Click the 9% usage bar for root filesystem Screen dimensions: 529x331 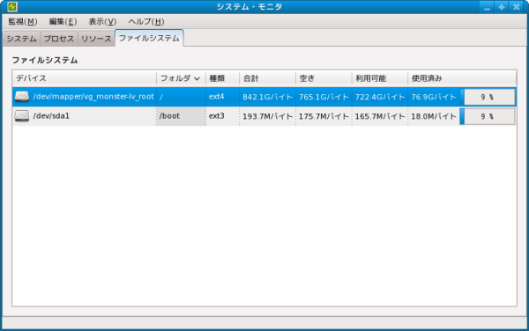(488, 97)
